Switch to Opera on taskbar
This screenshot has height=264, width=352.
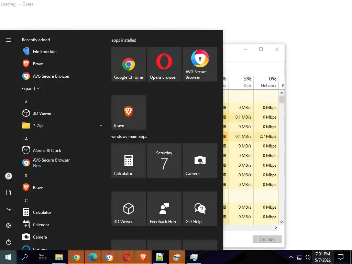pyautogui.click(x=126, y=257)
